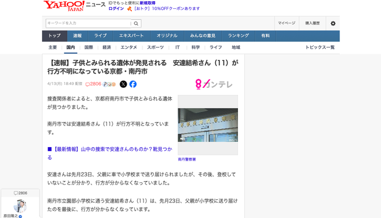
Task: Select the スポーツ category
Action: [x=155, y=47]
